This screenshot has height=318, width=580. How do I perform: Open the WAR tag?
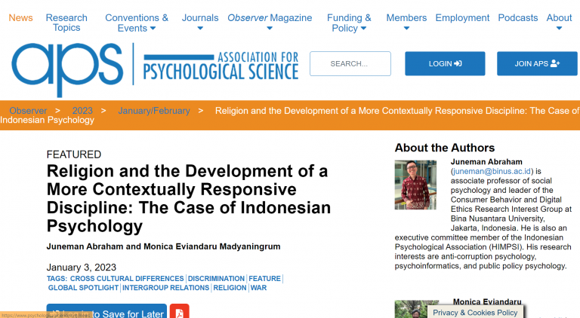[258, 288]
